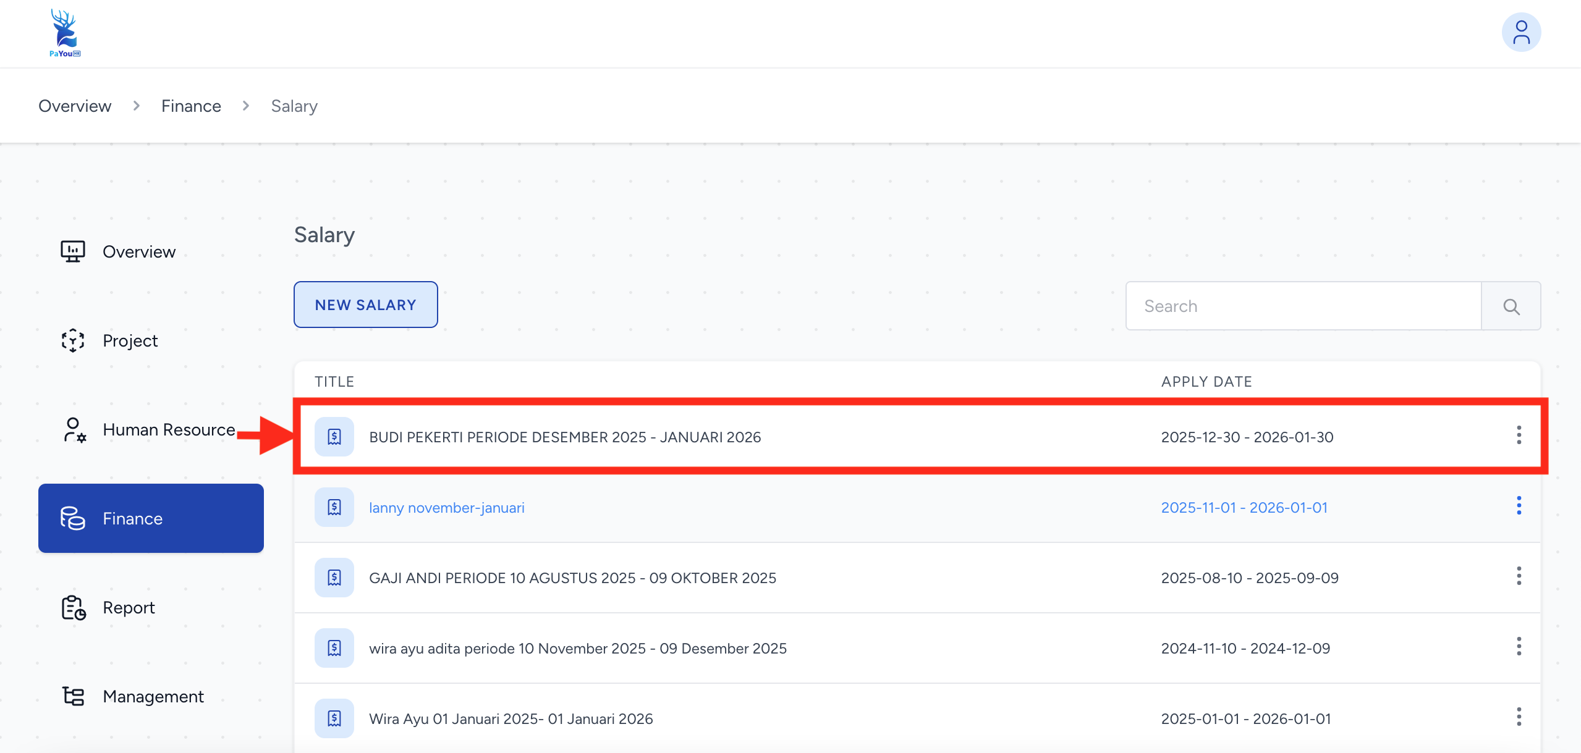Click the receipt icon for GAJI ANDI row
The image size is (1581, 753).
[x=334, y=578]
